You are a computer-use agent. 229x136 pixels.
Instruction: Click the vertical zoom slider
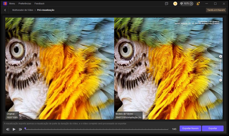pos(220,68)
